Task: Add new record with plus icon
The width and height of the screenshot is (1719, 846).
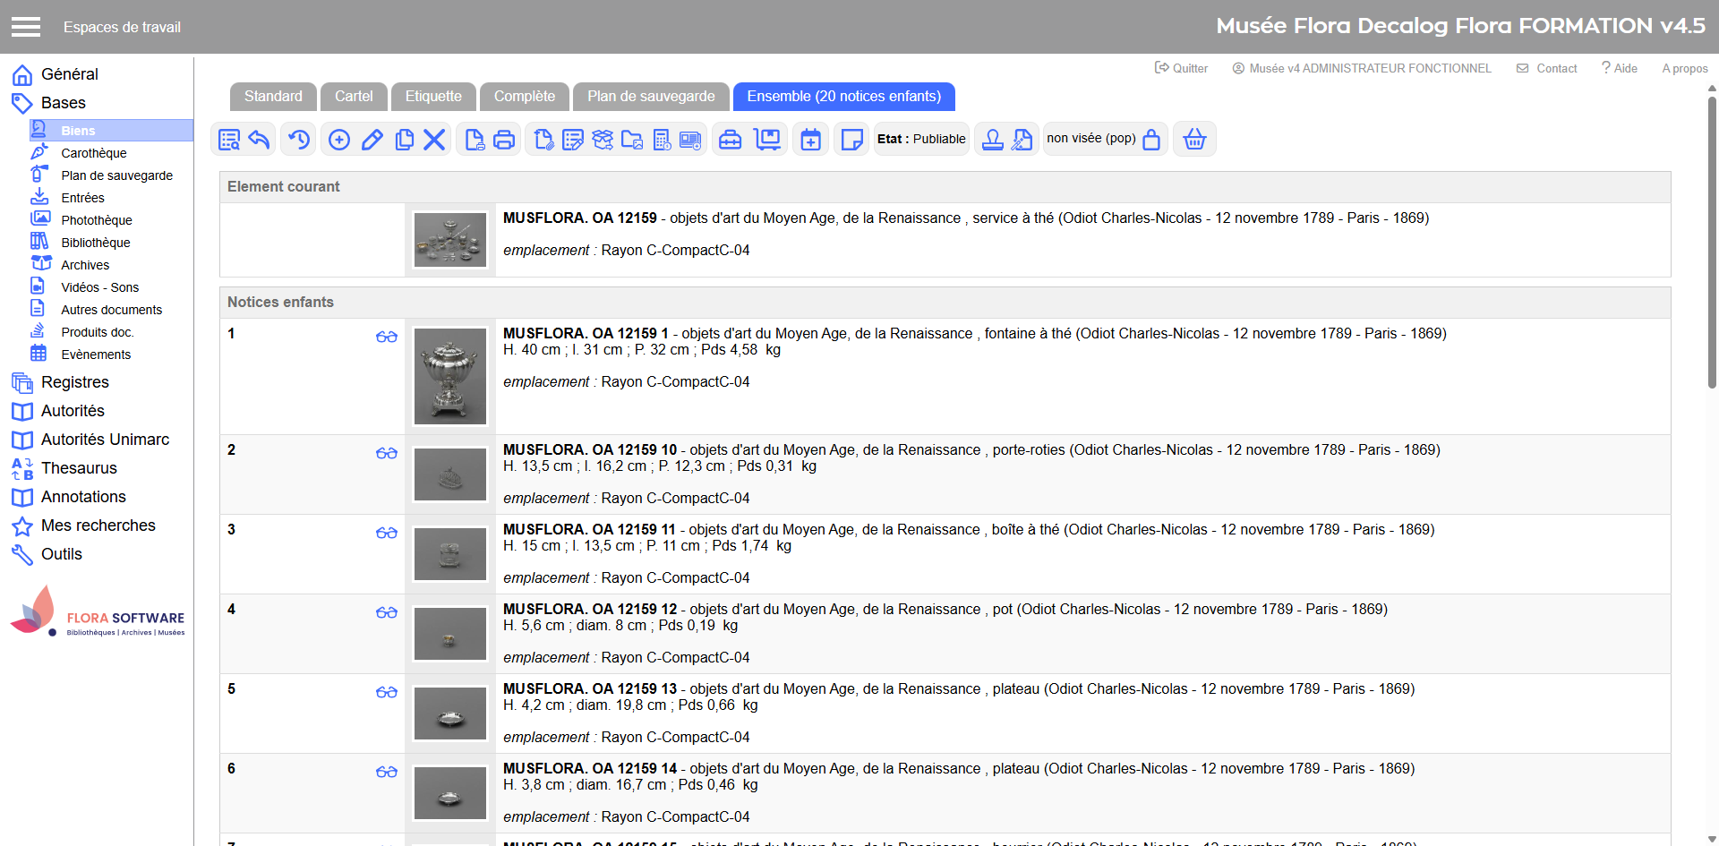Action: [x=339, y=140]
